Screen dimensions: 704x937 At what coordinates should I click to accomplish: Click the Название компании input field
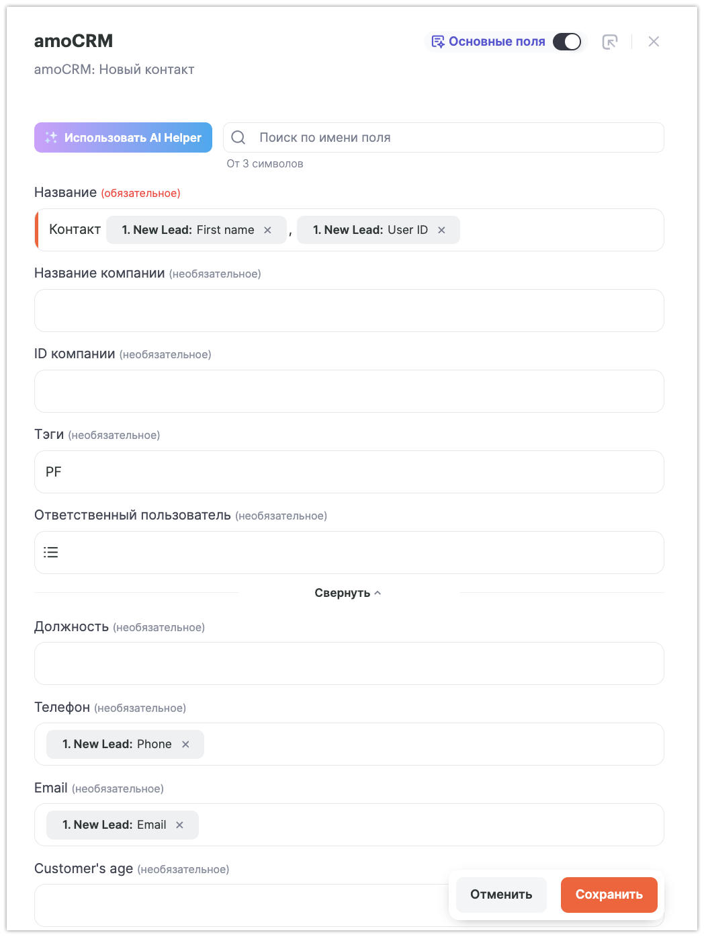click(x=349, y=311)
